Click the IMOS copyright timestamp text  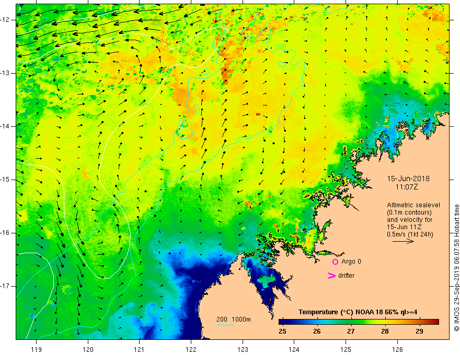pos(456,268)
